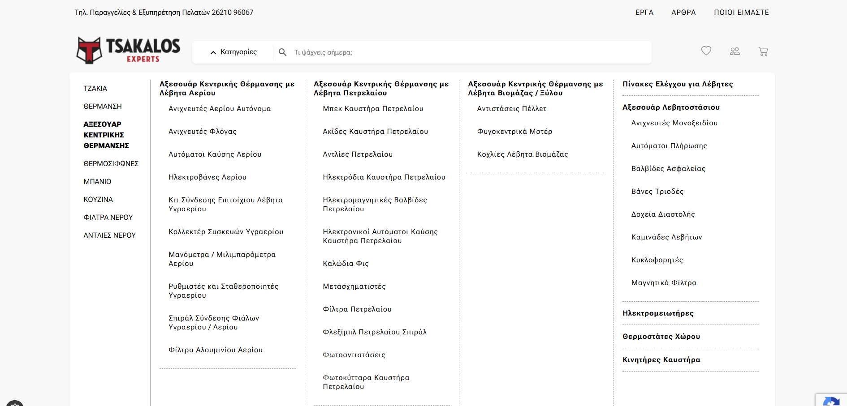Open Ηλεκτροβάνες Αερίου
Screen dimensions: 847x406
click(x=207, y=177)
